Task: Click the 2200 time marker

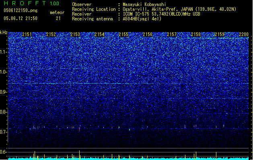Action: point(244,34)
